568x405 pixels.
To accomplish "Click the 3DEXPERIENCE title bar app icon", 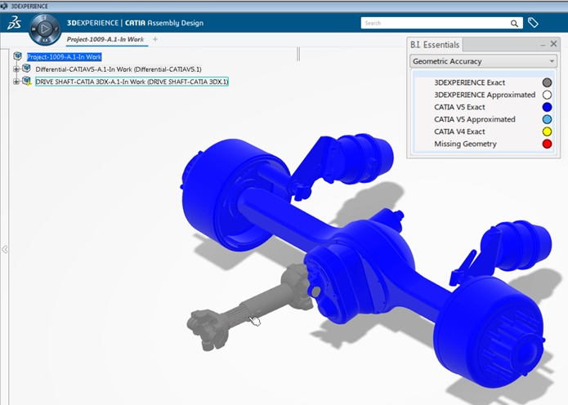I will coord(4,7).
